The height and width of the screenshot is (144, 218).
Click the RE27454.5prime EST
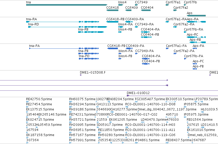tap(27, 107)
